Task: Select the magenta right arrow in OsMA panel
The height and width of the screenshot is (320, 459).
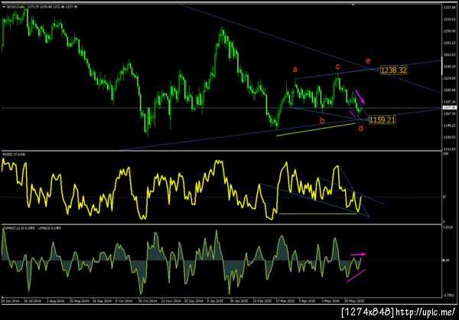Action: pyautogui.click(x=358, y=254)
